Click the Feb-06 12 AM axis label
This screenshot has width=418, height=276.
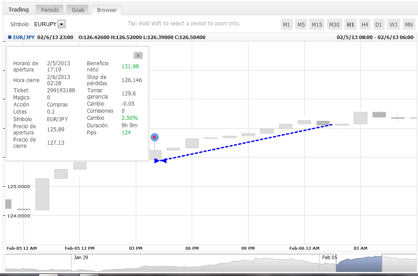pos(304,248)
